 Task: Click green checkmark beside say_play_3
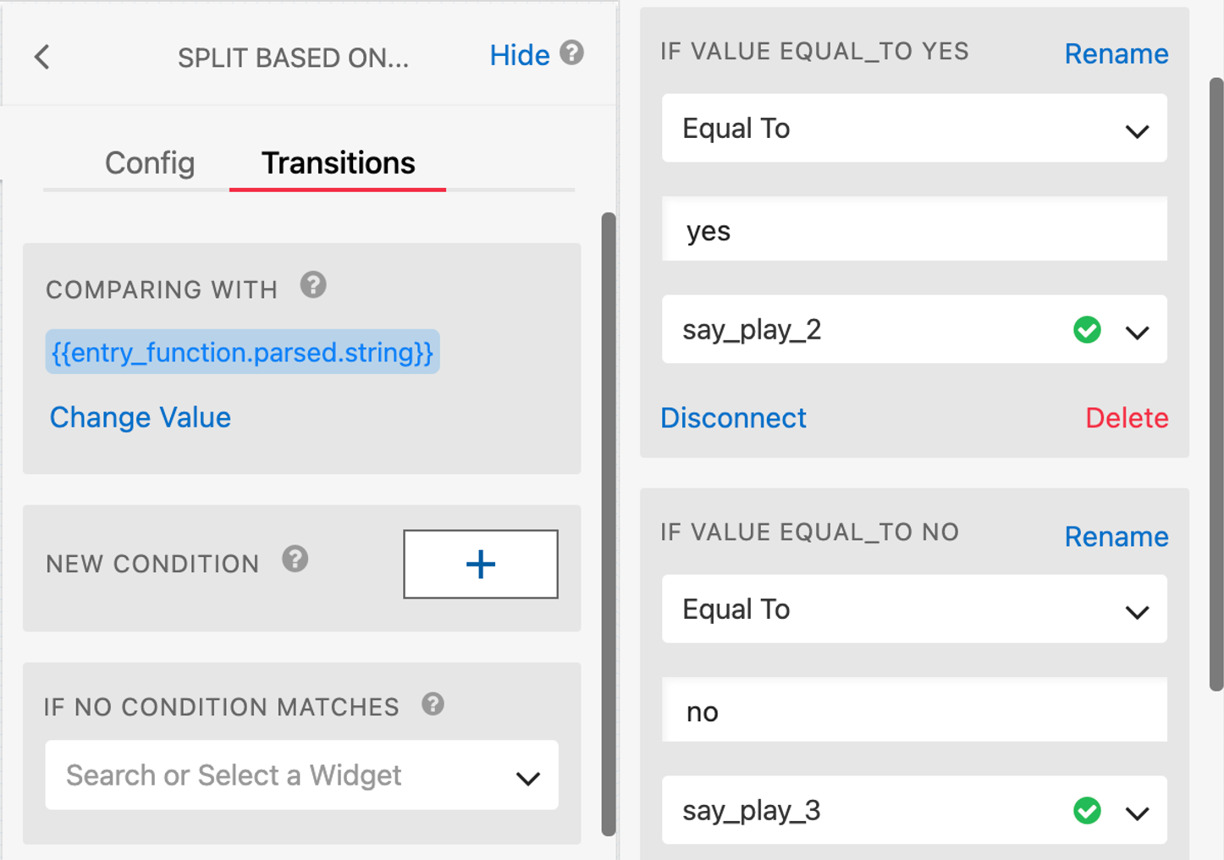(1087, 811)
